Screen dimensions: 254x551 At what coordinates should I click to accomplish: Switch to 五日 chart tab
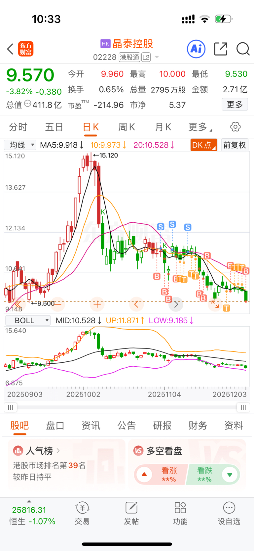click(54, 127)
